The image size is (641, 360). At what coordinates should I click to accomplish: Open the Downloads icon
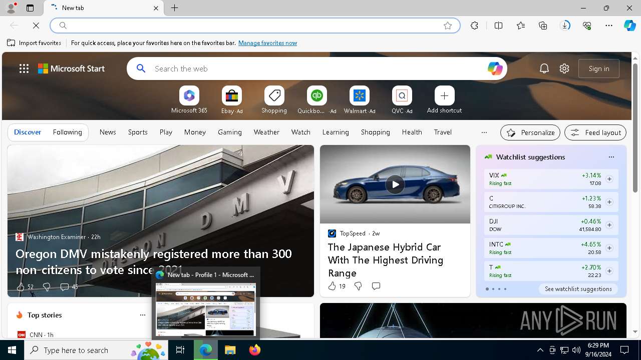coord(565,25)
